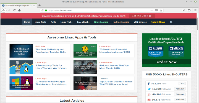The height and width of the screenshot is (103, 199).
Task: Select the FOSSMint browser tab
Action: pos(19,5)
